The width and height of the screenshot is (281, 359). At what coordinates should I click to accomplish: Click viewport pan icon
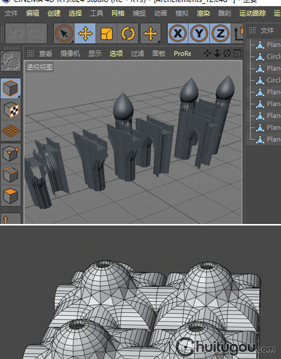[207, 53]
